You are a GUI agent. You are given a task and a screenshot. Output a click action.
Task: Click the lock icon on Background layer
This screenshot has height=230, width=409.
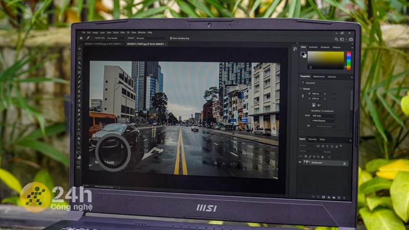[x=345, y=163]
